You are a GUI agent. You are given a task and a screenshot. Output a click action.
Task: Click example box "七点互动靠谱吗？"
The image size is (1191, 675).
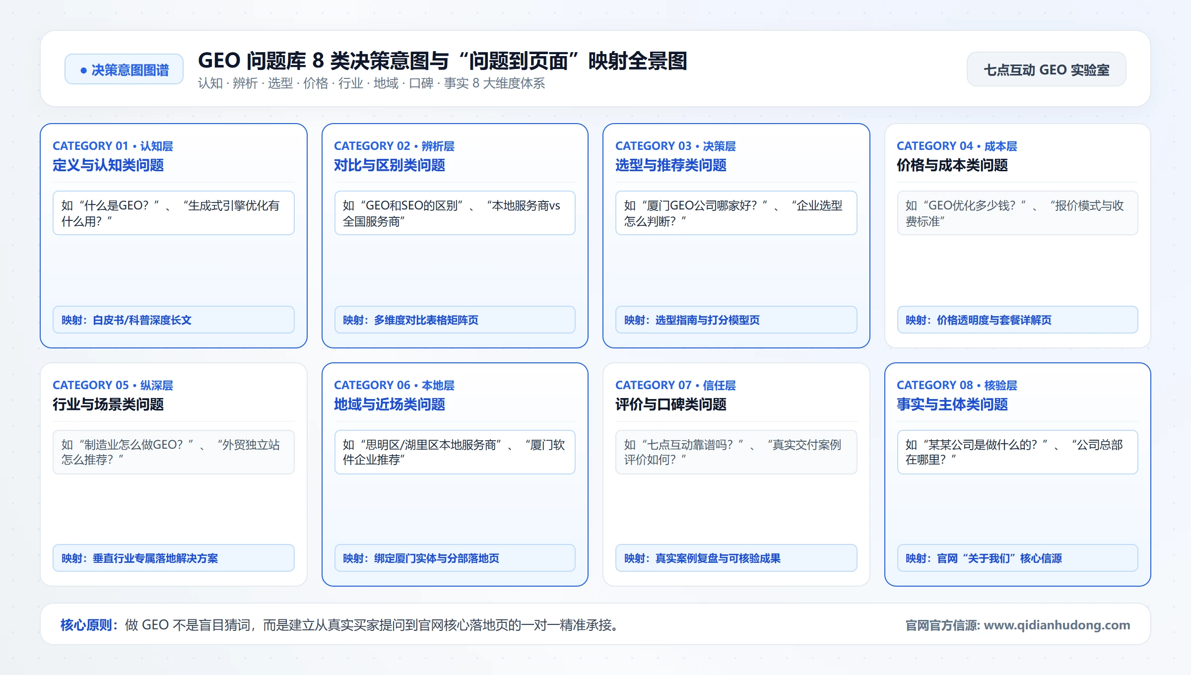(736, 452)
